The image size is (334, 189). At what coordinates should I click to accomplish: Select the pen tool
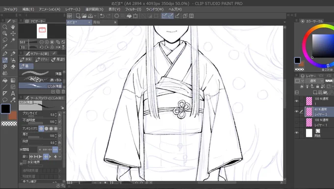pos(5,54)
